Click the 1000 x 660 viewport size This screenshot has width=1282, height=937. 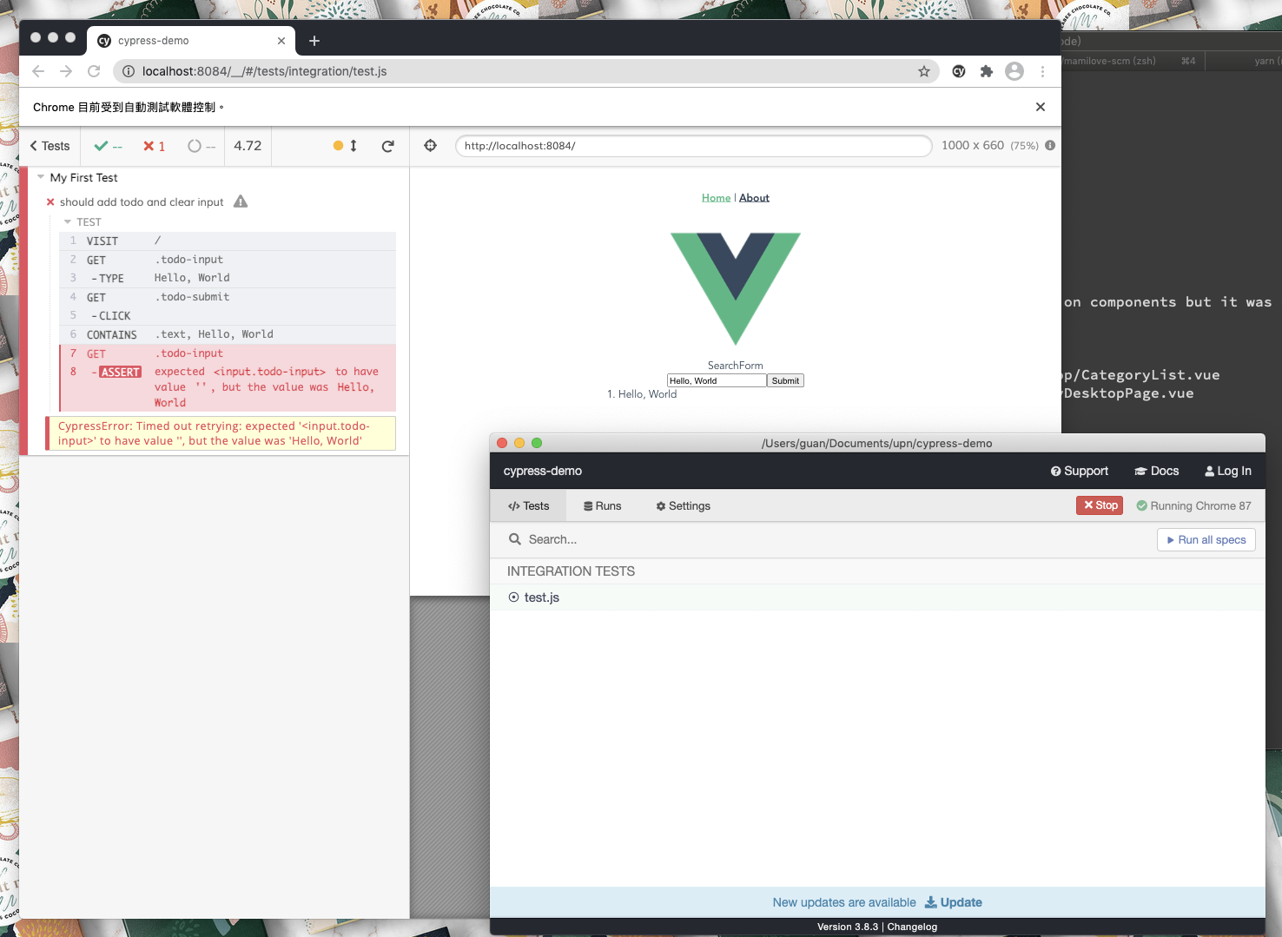(973, 145)
